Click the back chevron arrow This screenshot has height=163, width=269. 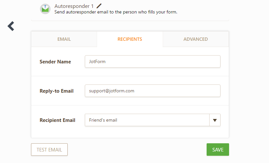(x=11, y=26)
